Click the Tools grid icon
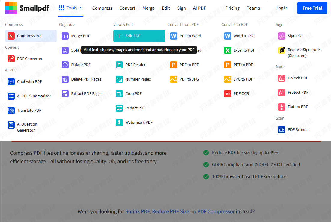Screen dimensions: 331x222 (62, 8)
